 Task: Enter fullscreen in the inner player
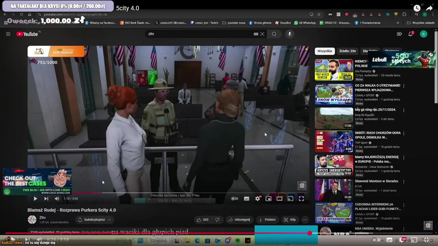coord(301,199)
